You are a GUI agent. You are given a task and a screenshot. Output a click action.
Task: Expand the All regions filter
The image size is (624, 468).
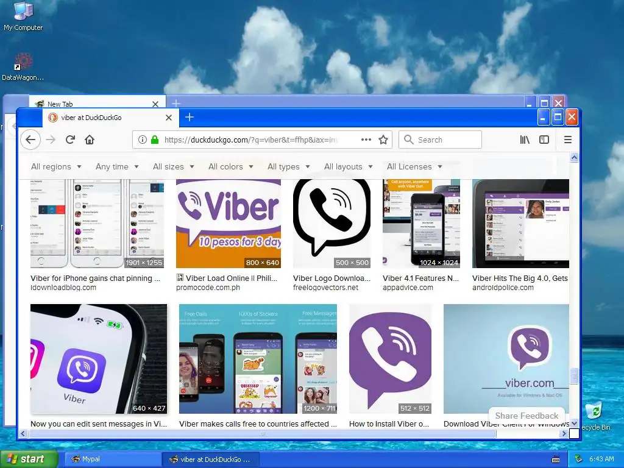[x=56, y=167]
